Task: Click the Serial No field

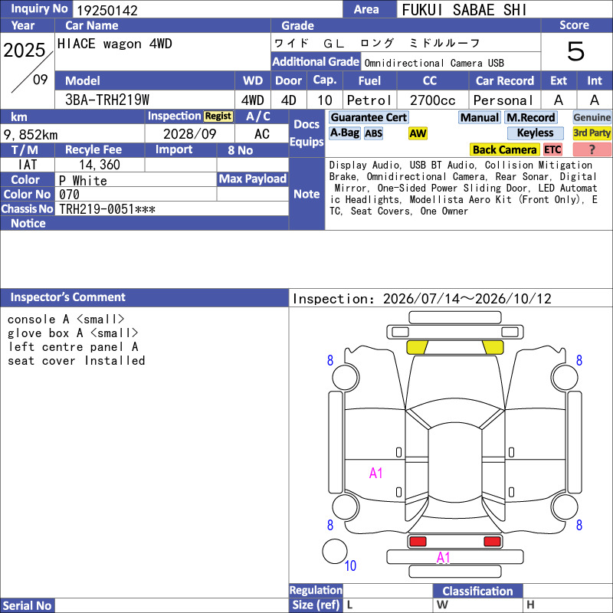Action: click(172, 605)
